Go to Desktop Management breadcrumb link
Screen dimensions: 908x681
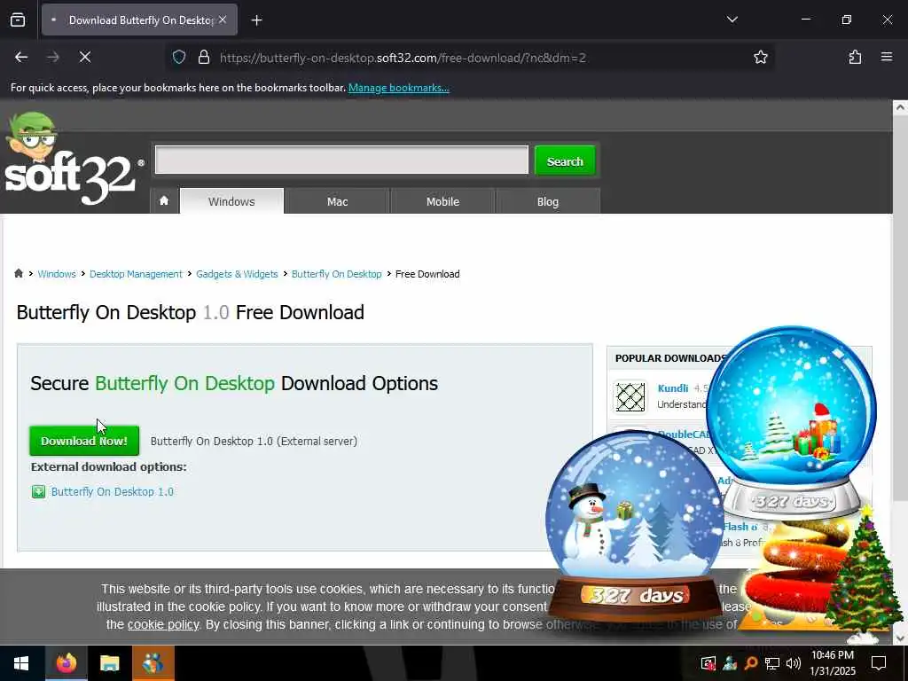136,274
